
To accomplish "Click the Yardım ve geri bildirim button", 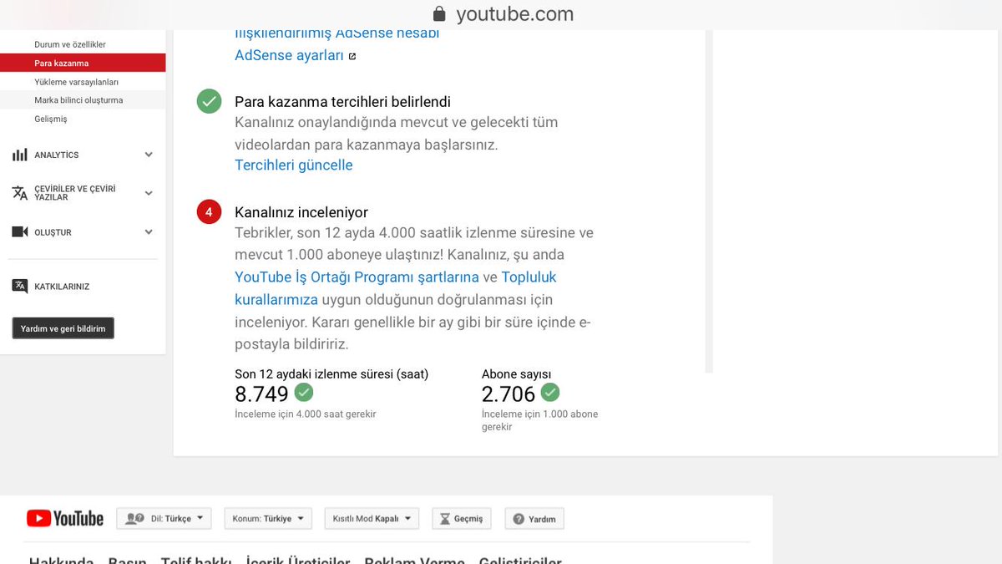I will [x=63, y=328].
